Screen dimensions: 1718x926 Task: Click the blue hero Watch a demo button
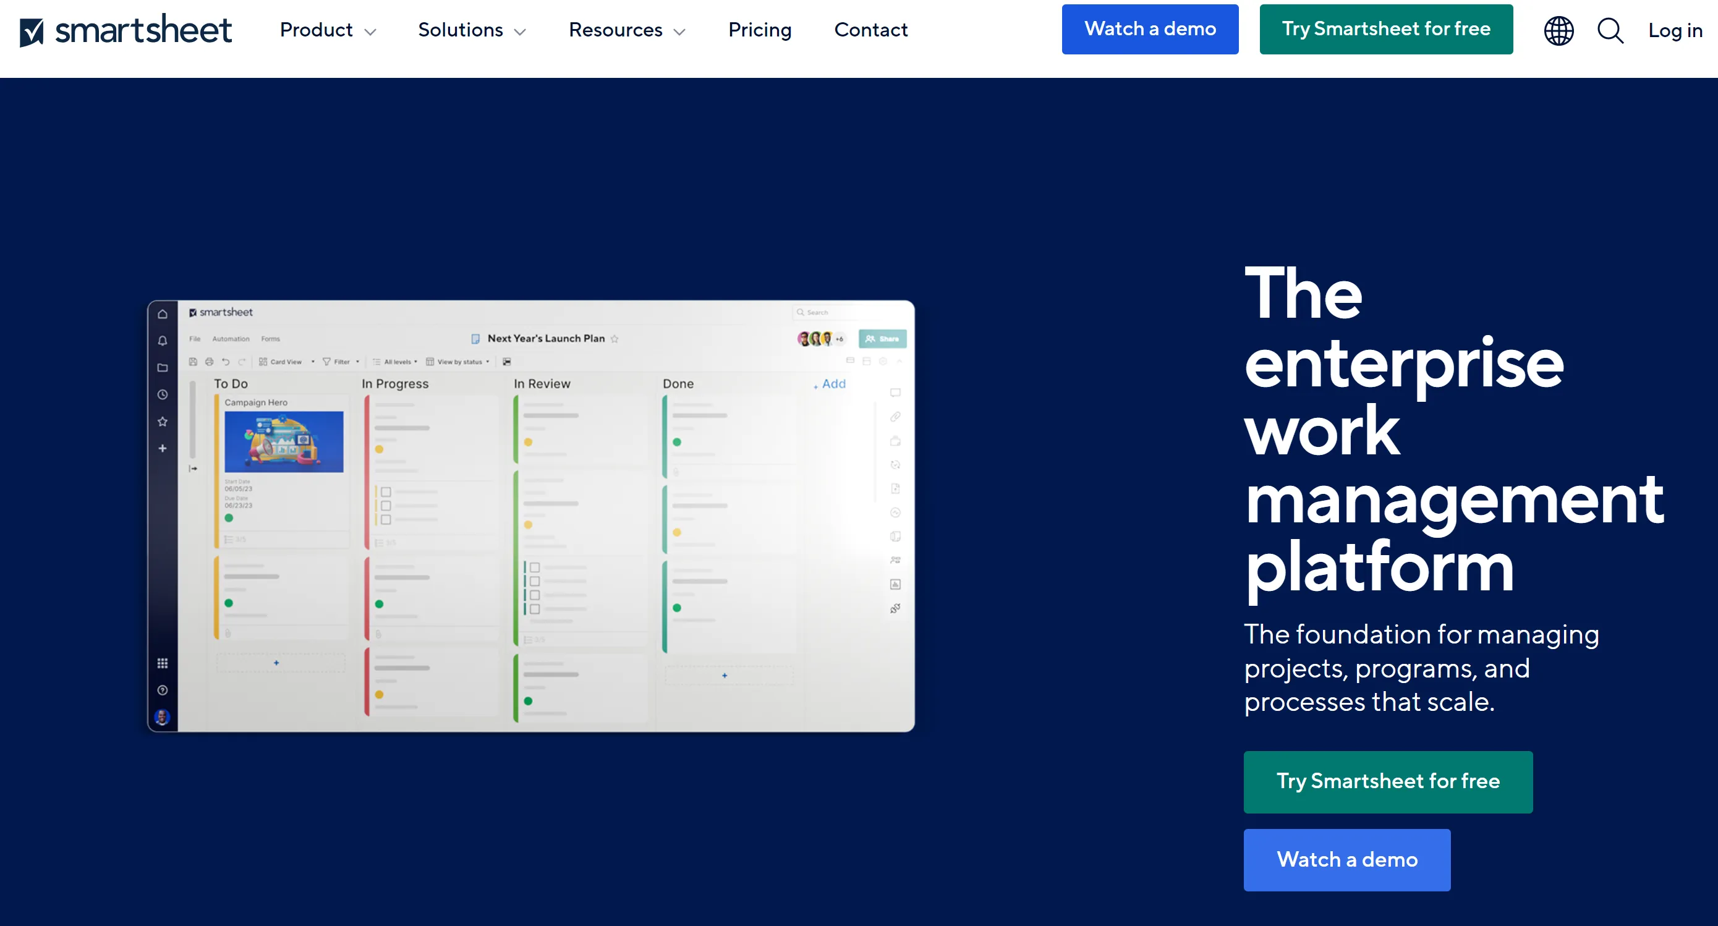tap(1346, 859)
